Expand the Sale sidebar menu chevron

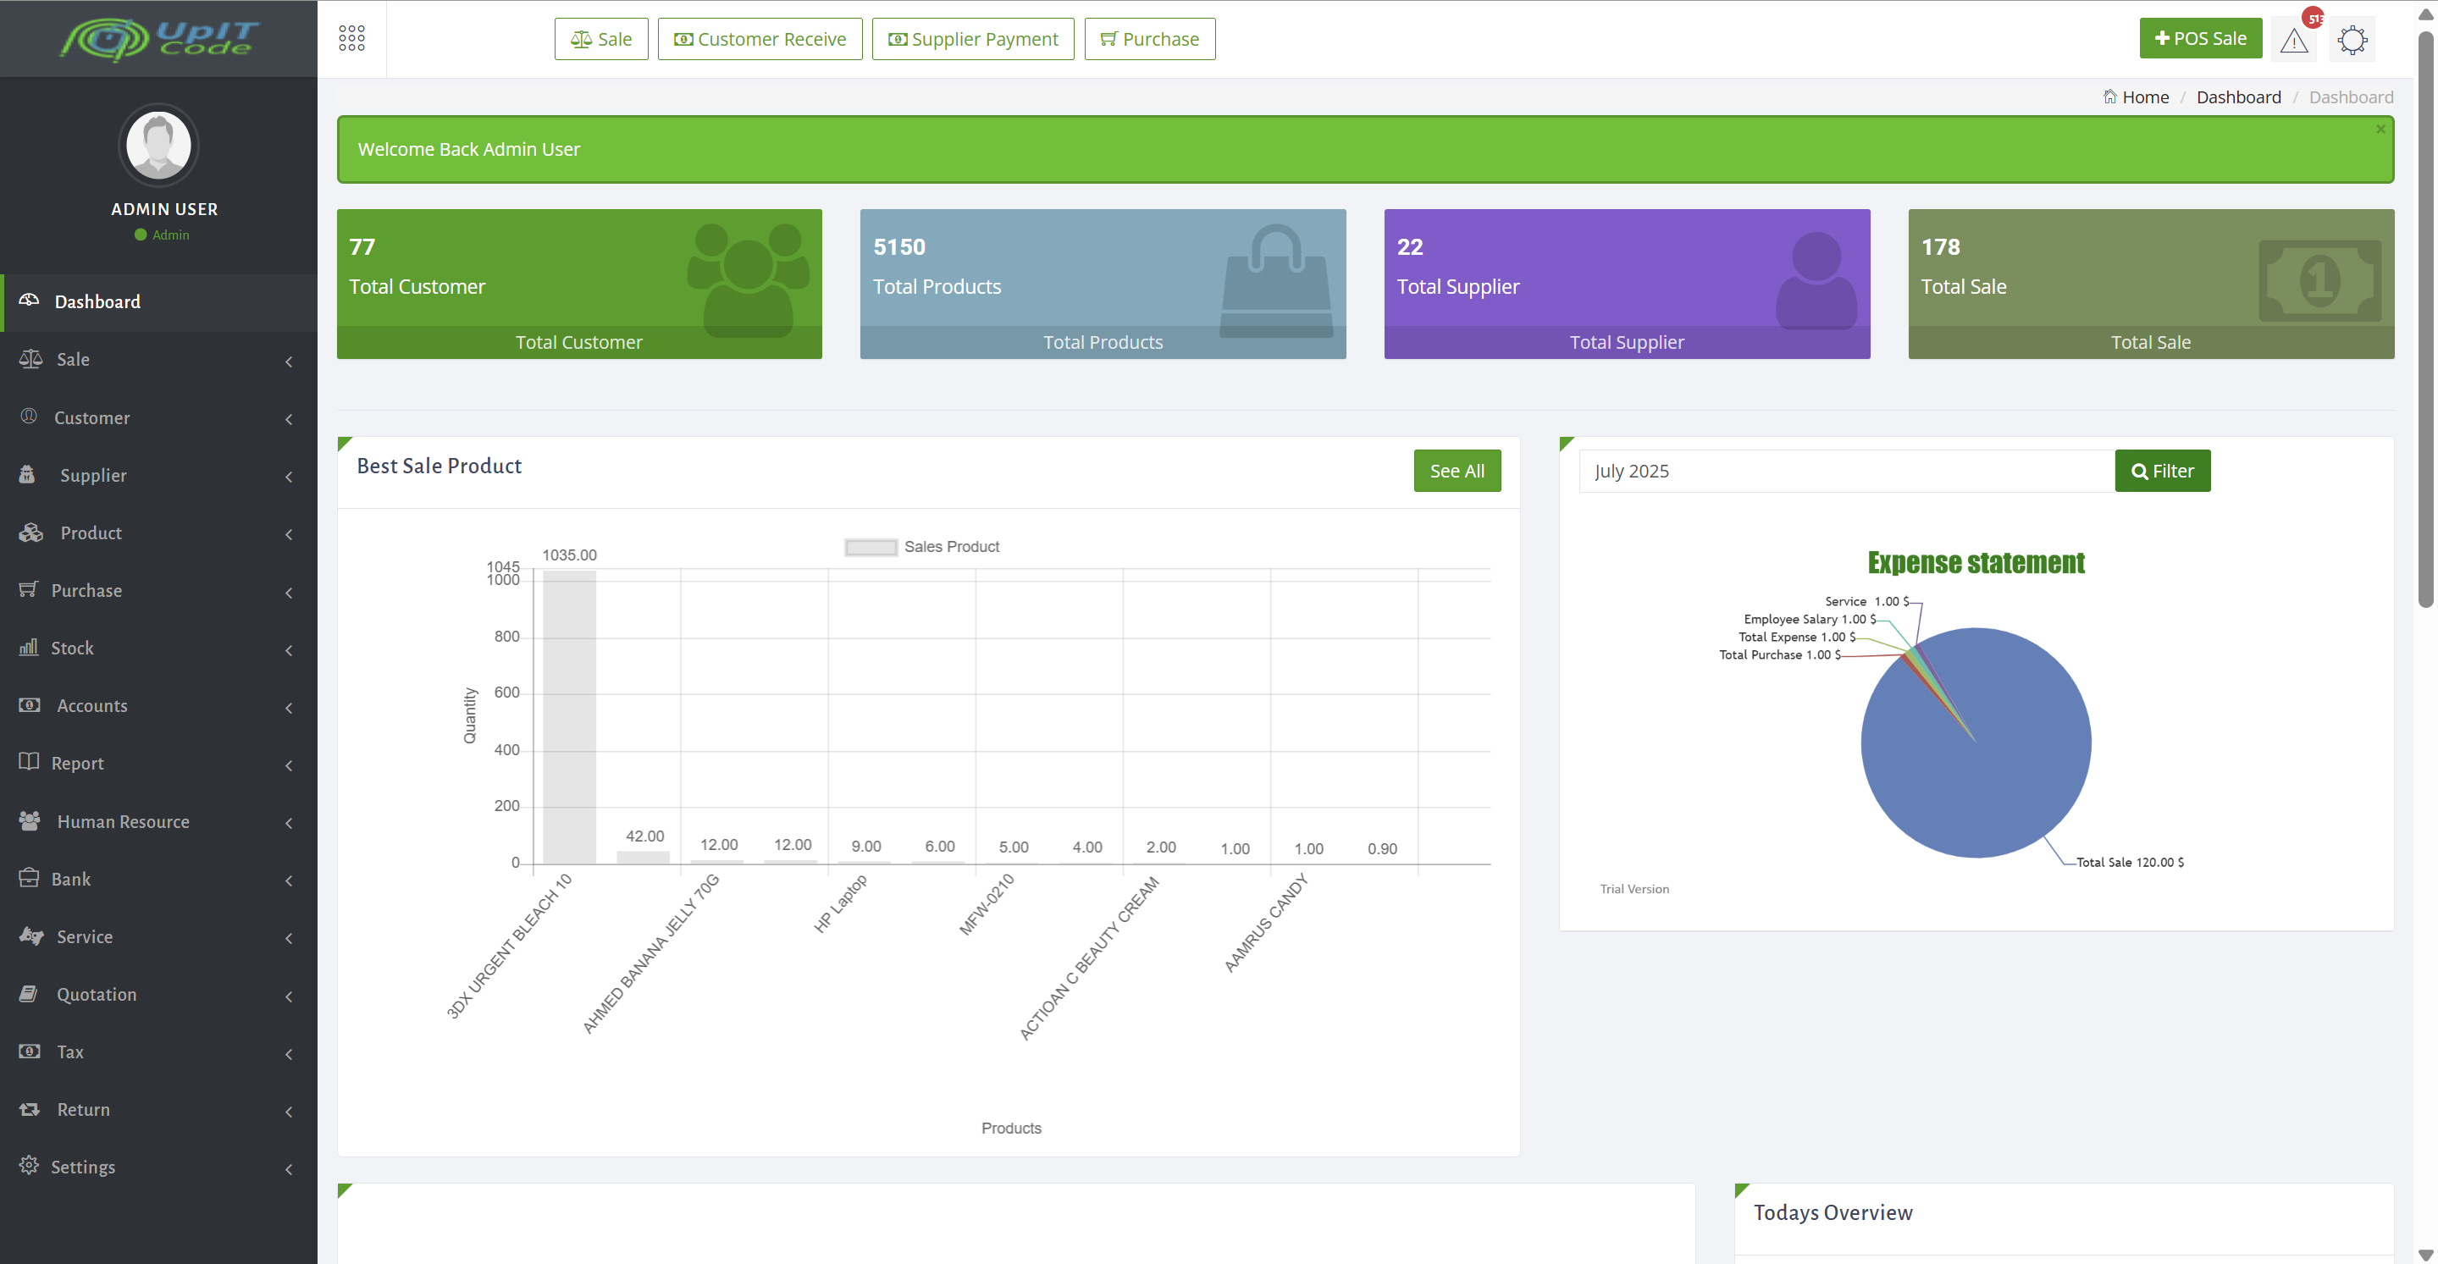click(289, 362)
